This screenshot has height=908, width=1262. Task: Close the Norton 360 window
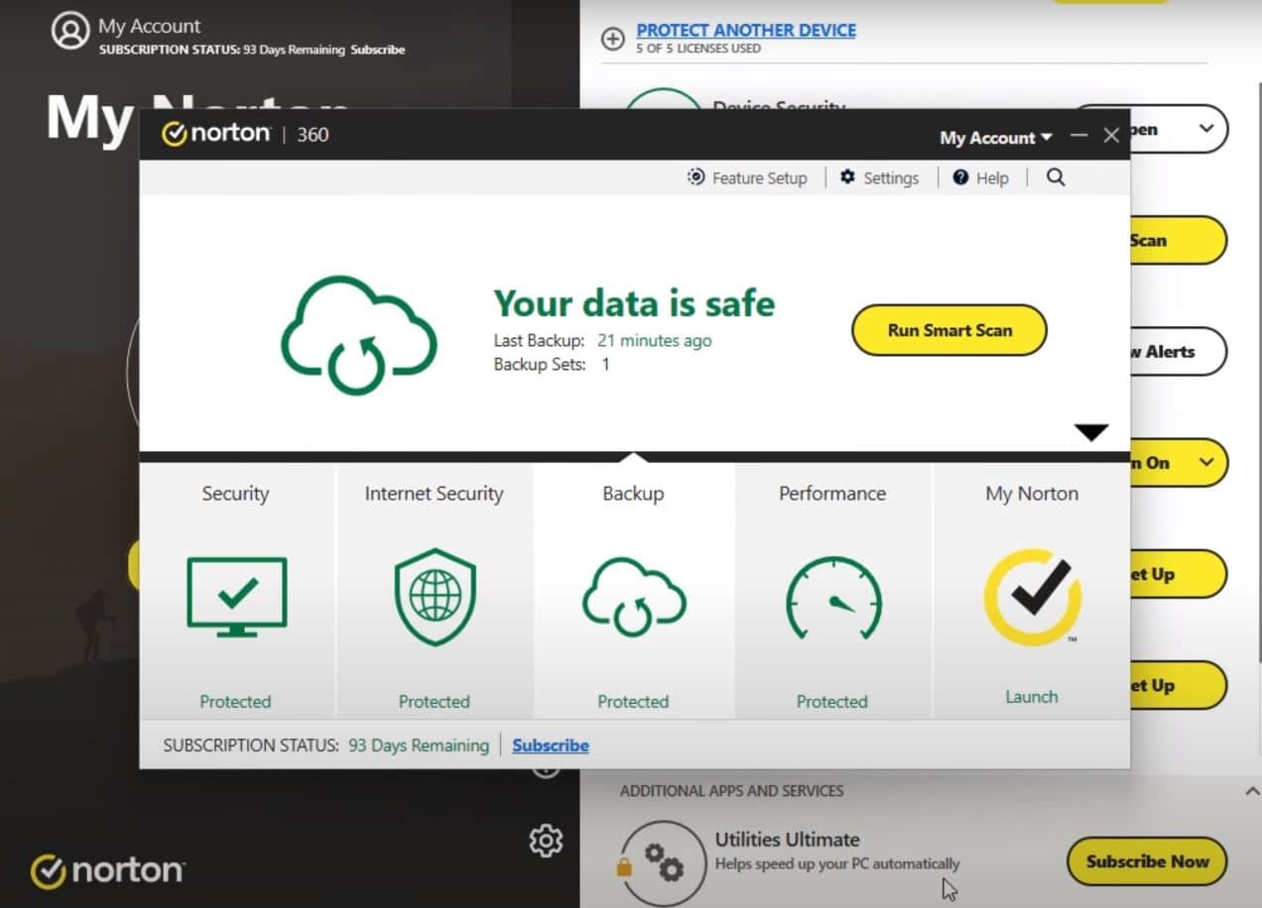click(x=1112, y=136)
